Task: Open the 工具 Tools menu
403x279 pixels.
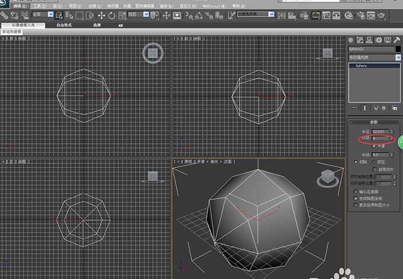Action: tap(40, 6)
